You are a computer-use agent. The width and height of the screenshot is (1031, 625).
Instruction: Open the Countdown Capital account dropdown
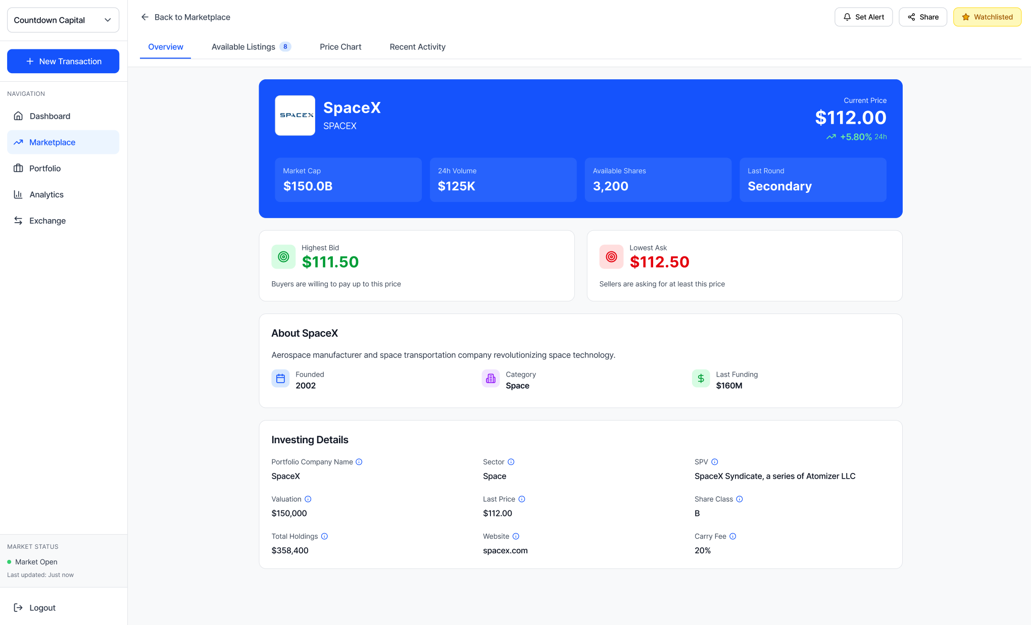[x=63, y=20]
